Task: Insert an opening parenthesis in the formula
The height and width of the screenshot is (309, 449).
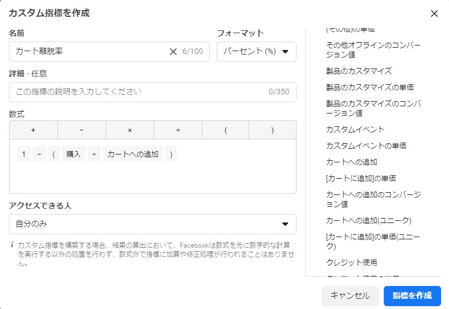Action: (x=225, y=130)
